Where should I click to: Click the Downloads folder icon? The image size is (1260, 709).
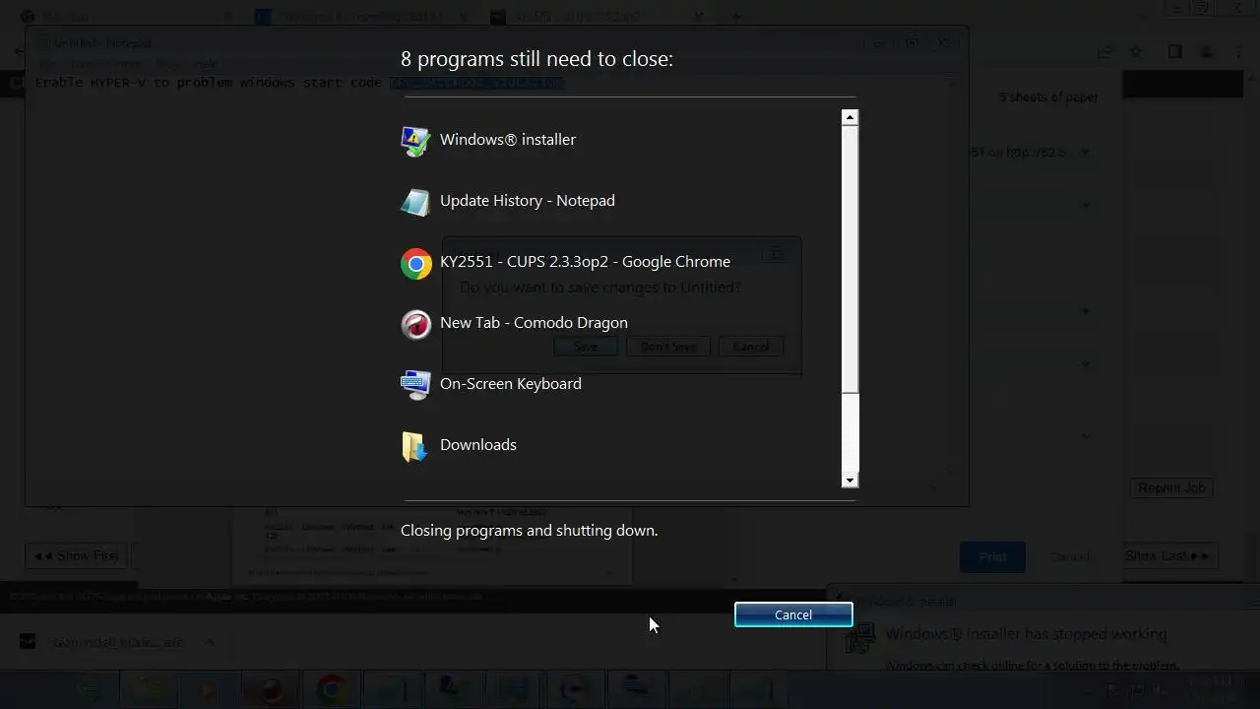[x=415, y=446]
